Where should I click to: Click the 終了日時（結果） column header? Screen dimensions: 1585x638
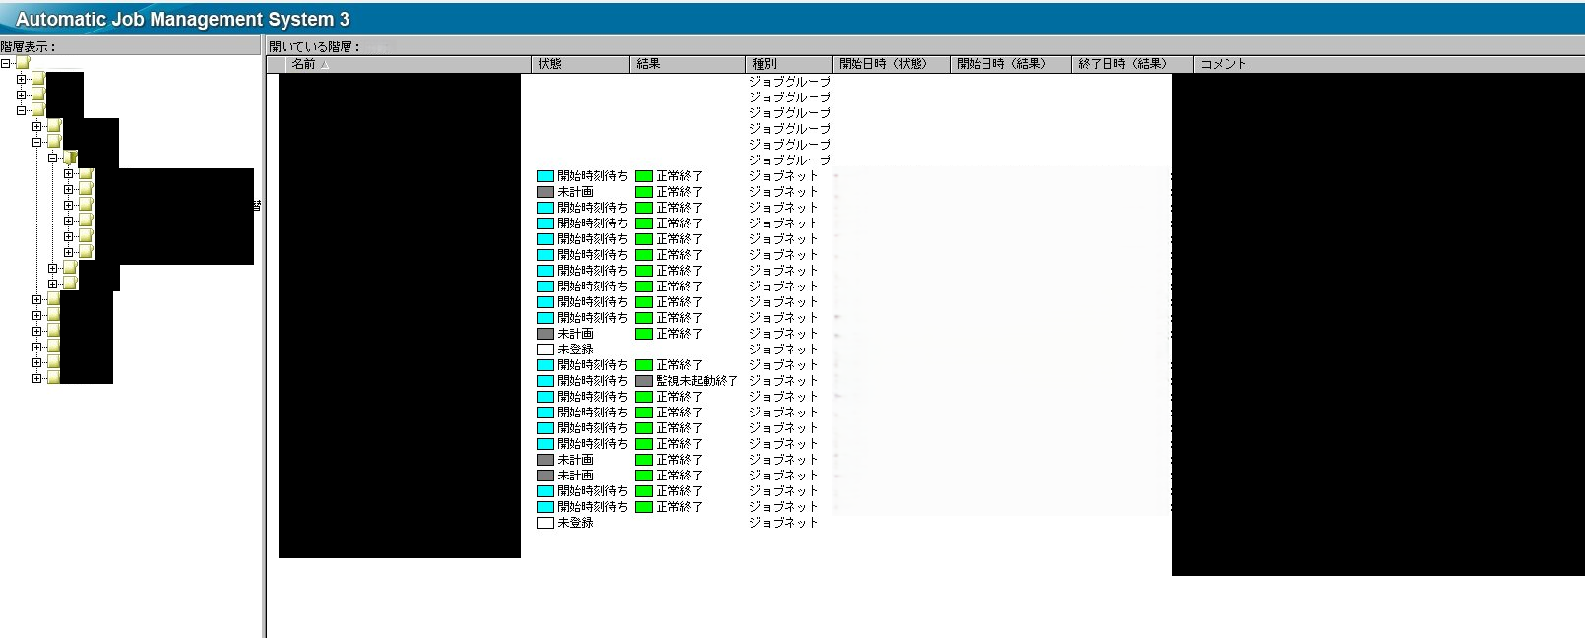point(1132,64)
